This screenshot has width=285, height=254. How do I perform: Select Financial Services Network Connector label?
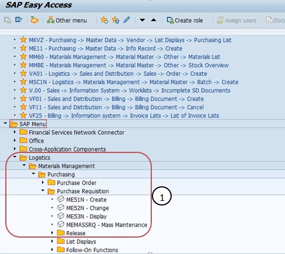(77, 133)
